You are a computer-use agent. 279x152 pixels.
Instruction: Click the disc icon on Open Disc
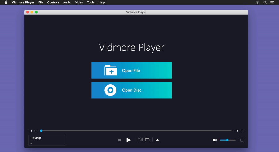tap(110, 90)
